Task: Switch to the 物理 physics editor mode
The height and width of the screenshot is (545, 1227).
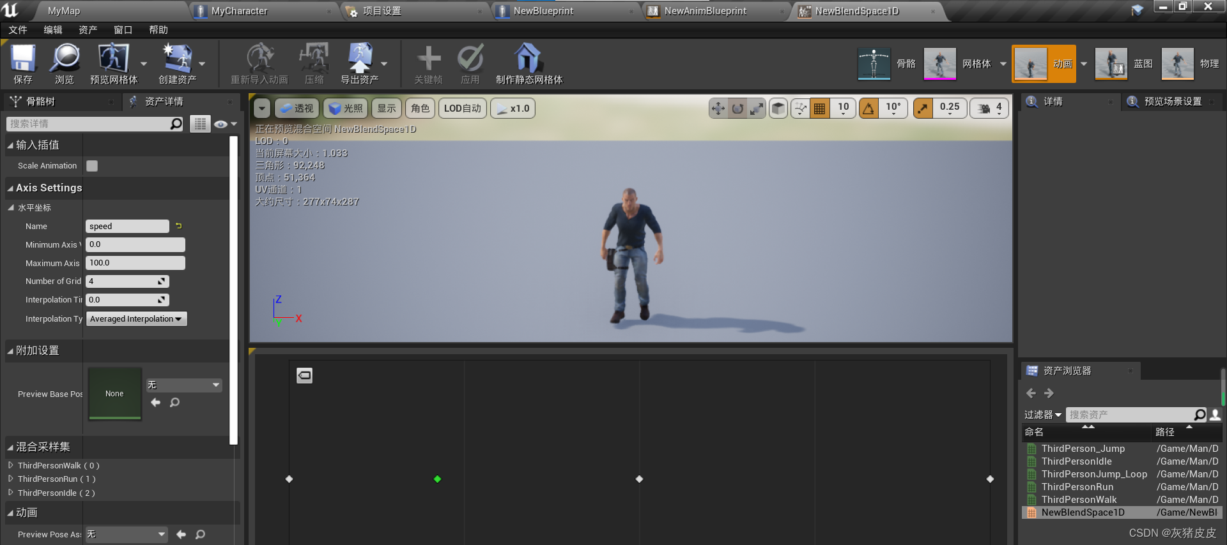Action: [x=1191, y=64]
